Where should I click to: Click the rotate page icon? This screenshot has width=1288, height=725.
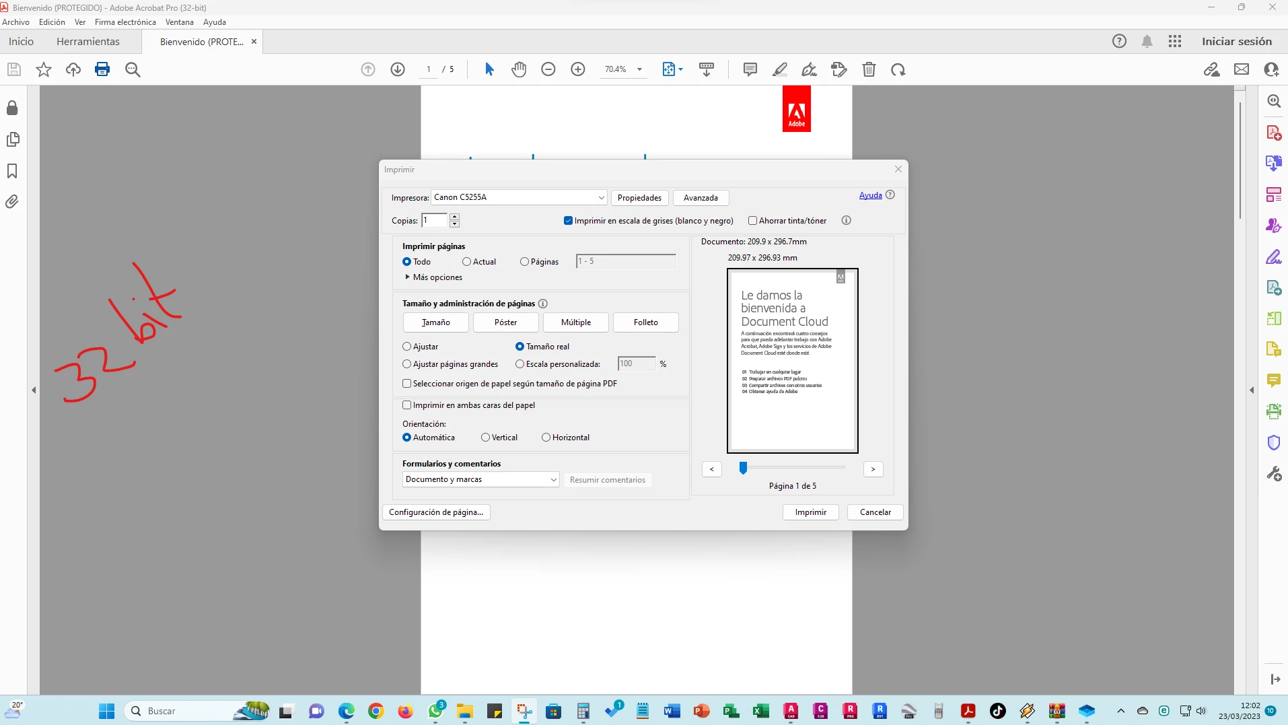pos(898,69)
